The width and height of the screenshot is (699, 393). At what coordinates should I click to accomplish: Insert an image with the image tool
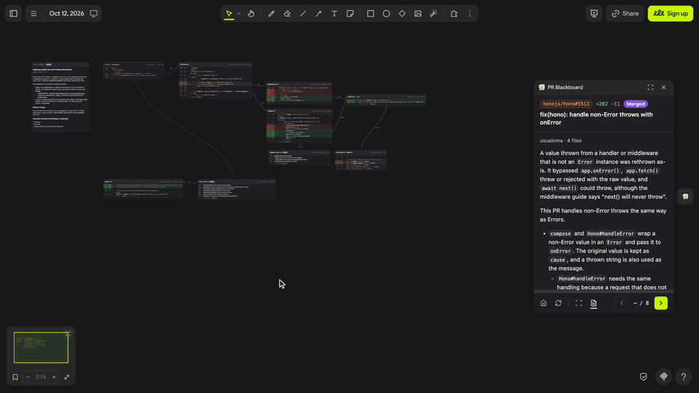[x=418, y=13]
